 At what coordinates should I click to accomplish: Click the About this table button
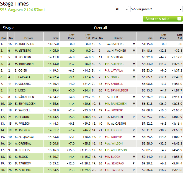pyautogui.click(x=163, y=19)
